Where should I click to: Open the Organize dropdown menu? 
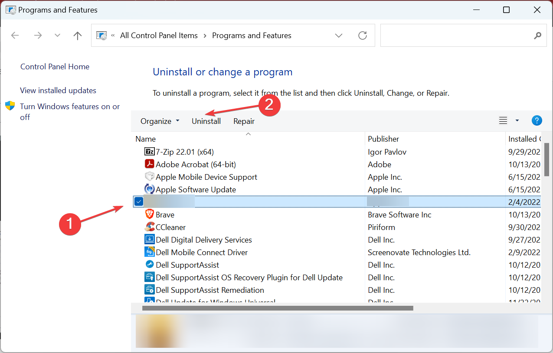point(160,121)
